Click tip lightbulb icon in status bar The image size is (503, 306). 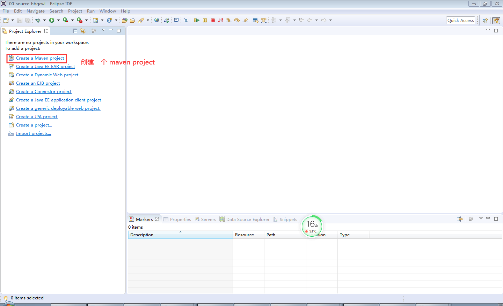6,298
